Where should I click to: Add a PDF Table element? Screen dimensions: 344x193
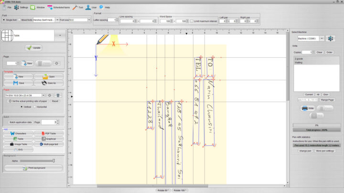pos(48,133)
